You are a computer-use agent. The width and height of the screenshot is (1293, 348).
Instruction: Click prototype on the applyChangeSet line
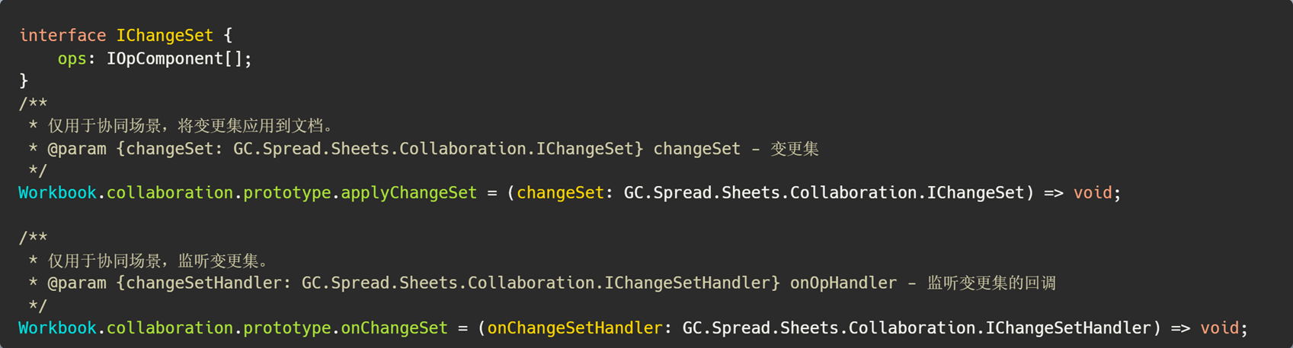287,193
